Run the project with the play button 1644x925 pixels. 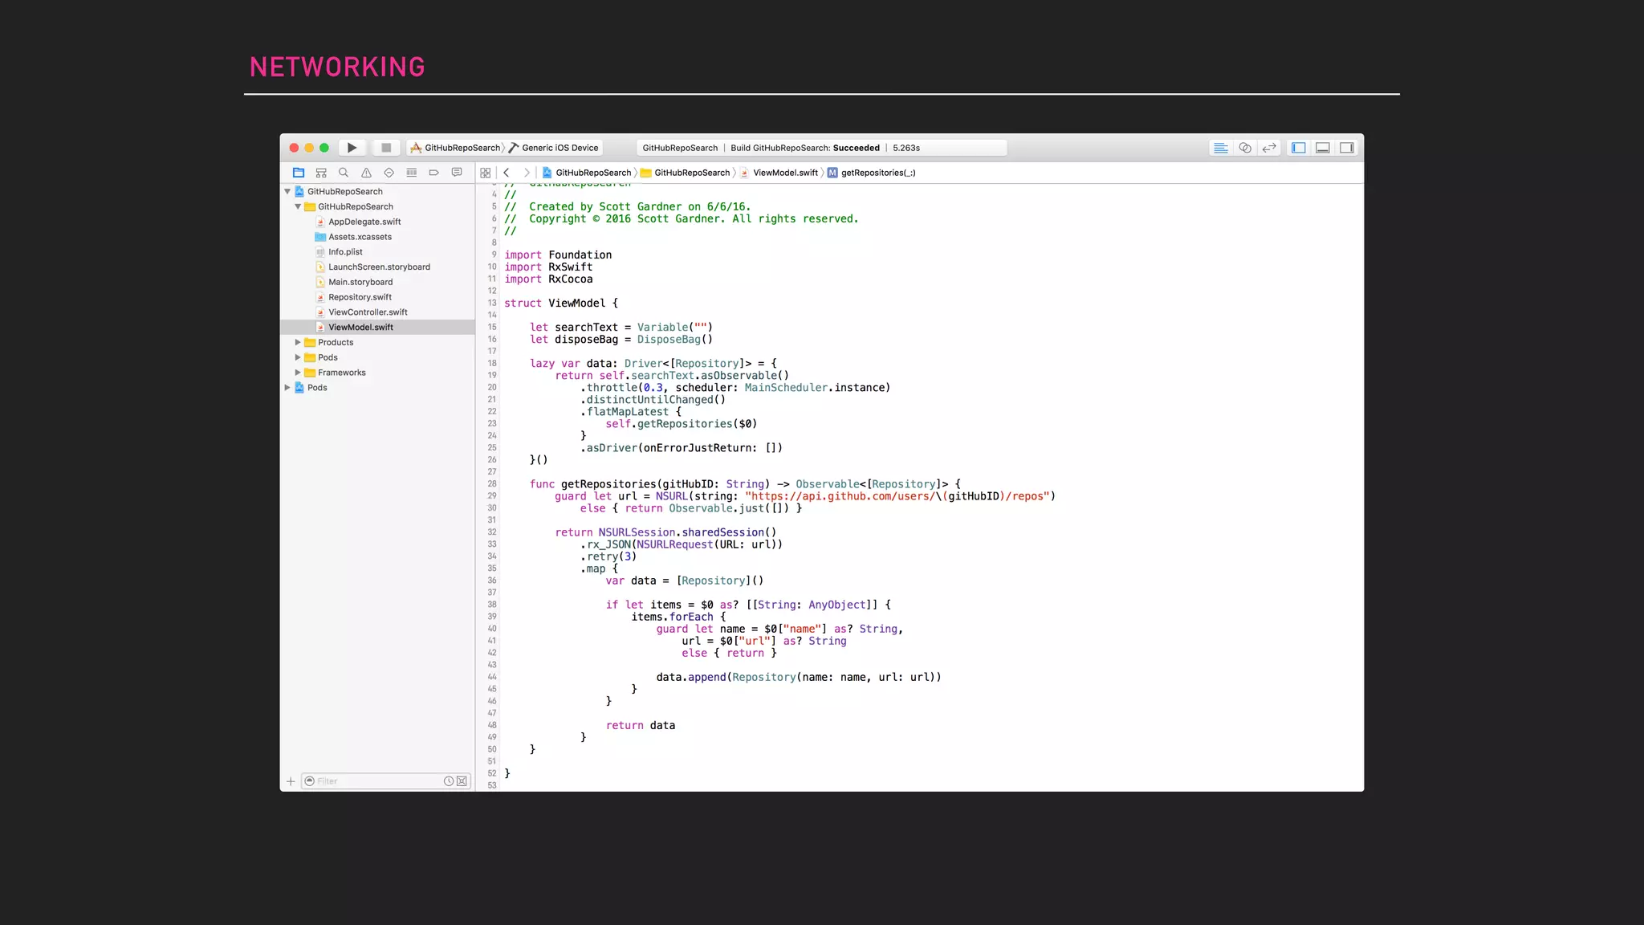[x=352, y=148]
